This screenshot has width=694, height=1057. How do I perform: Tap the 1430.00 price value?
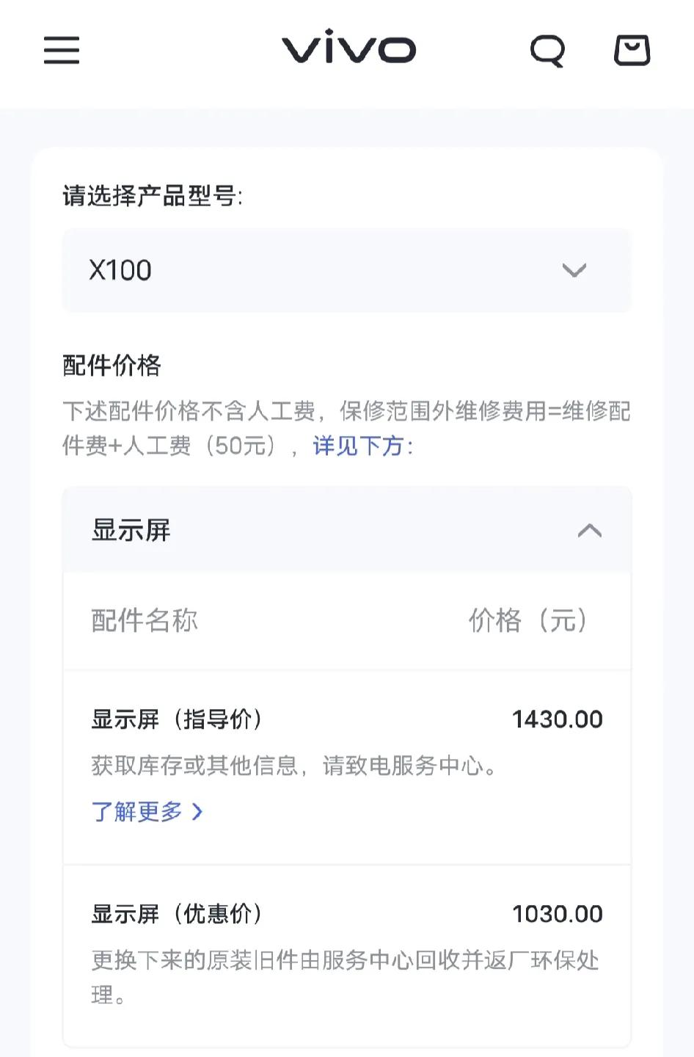558,719
